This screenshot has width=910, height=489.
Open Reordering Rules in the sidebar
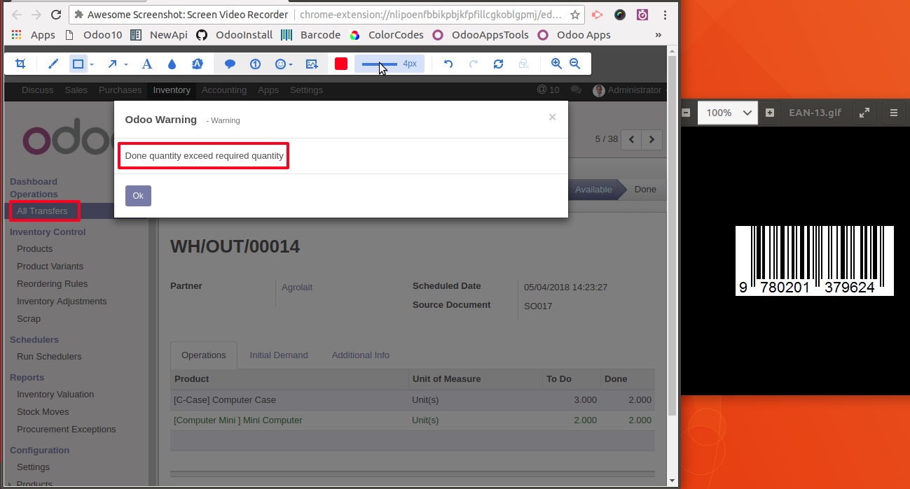53,283
